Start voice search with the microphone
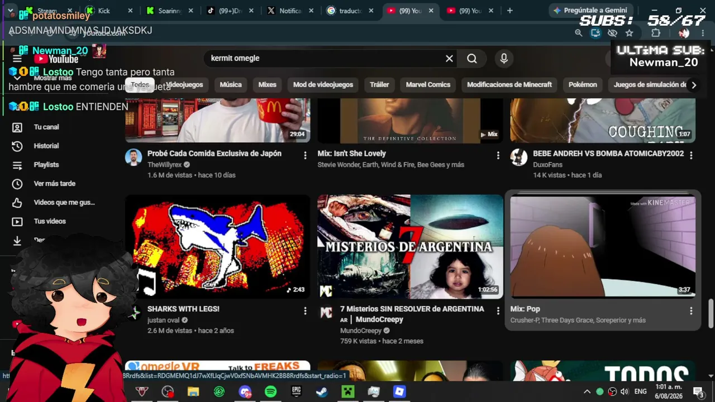Viewport: 715px width, 402px height. [504, 58]
